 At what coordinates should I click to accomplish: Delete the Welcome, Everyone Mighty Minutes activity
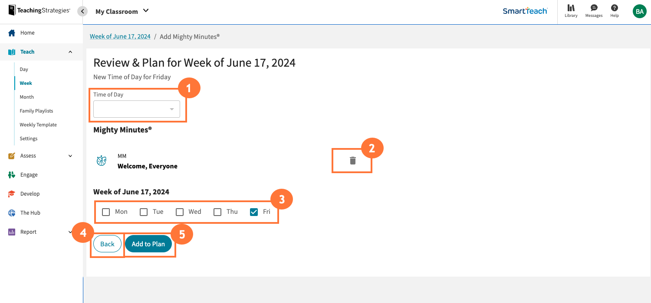click(352, 160)
